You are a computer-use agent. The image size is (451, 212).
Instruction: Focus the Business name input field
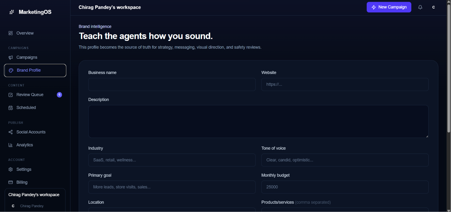click(x=172, y=84)
